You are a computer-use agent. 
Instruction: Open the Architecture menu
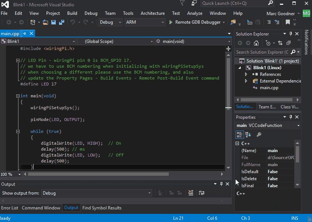(x=152, y=13)
